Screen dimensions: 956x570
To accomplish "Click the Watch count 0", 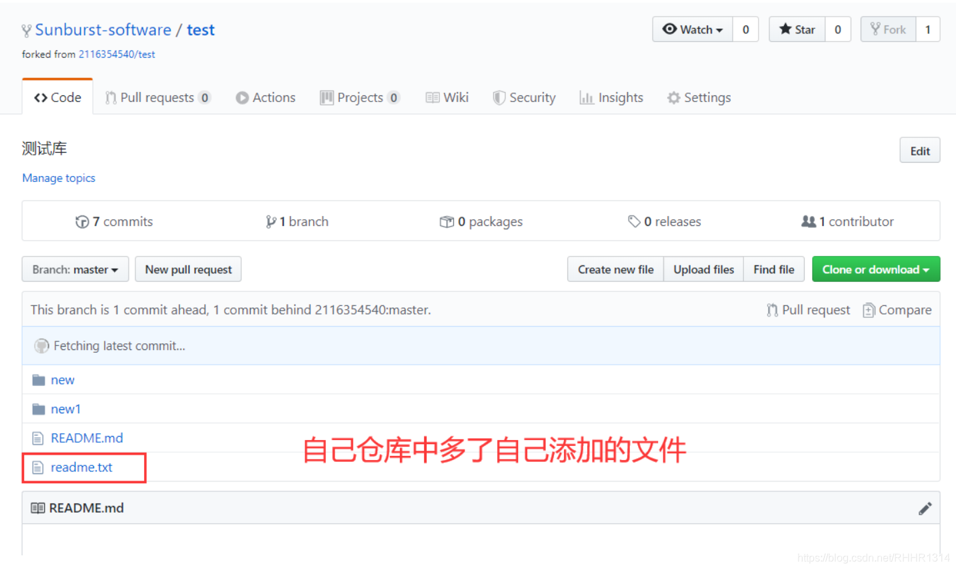I will pos(745,29).
